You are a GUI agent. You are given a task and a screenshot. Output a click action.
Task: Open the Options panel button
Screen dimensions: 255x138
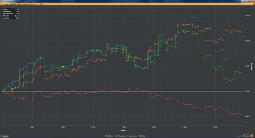pyautogui.click(x=5, y=136)
